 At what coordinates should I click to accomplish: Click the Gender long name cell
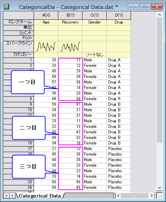95,22
